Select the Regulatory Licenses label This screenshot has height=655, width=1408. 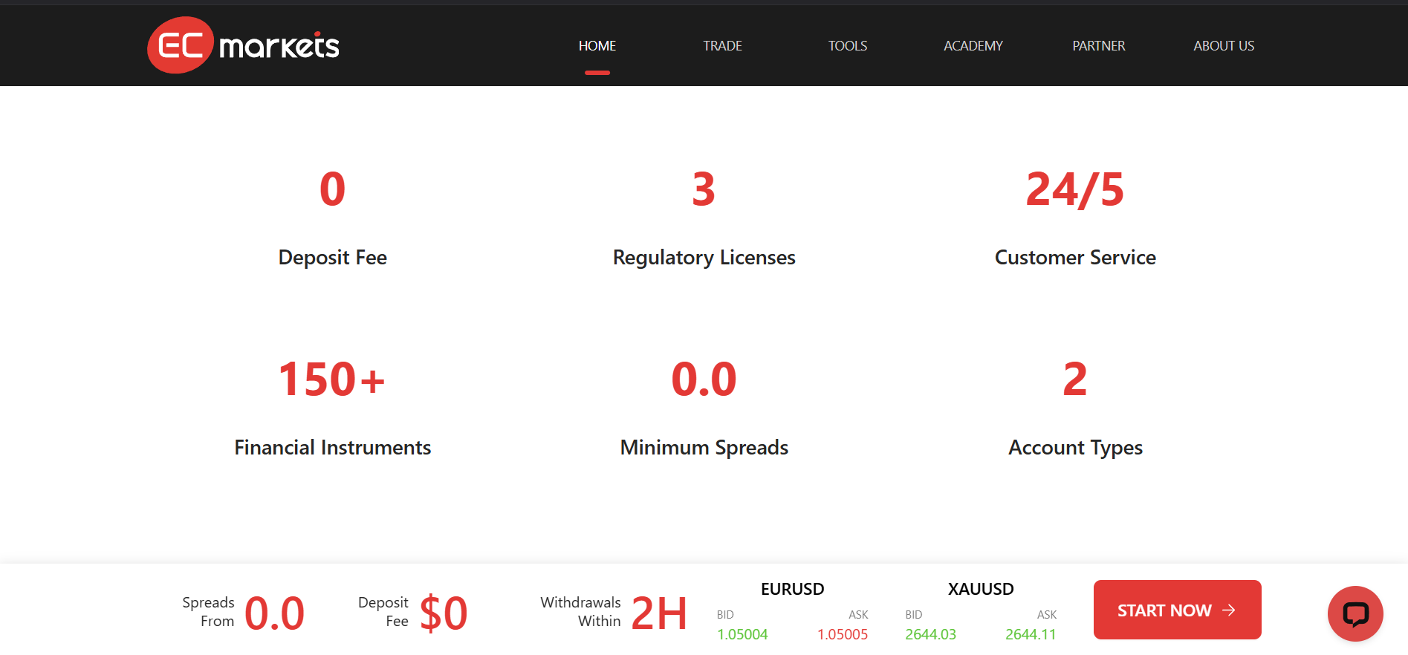click(x=704, y=258)
